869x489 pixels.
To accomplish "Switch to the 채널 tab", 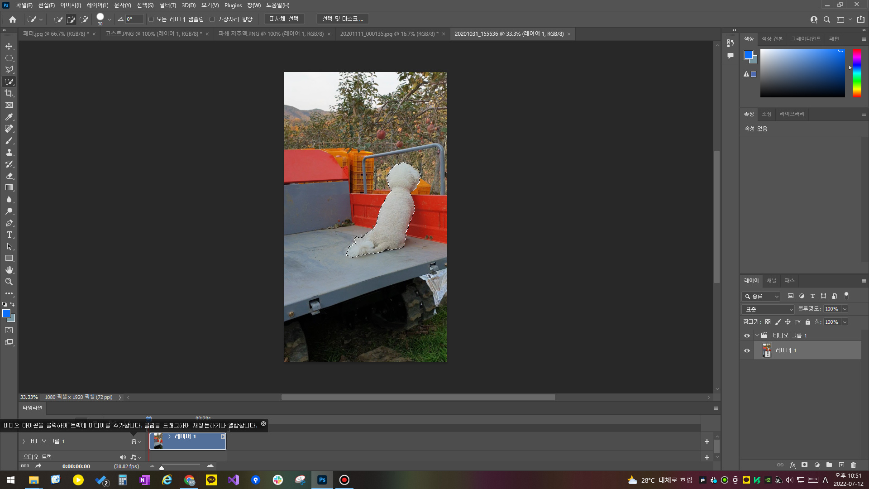I will point(772,281).
